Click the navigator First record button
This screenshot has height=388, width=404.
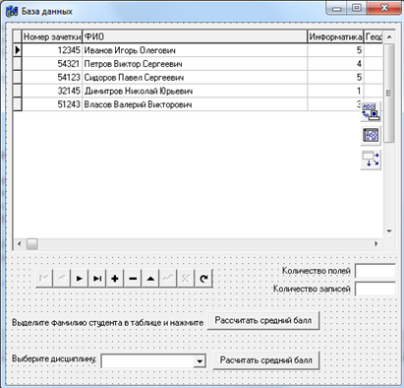[44, 279]
